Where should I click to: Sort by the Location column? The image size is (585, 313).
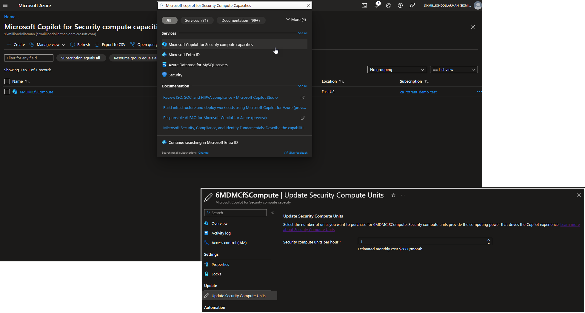click(x=333, y=81)
